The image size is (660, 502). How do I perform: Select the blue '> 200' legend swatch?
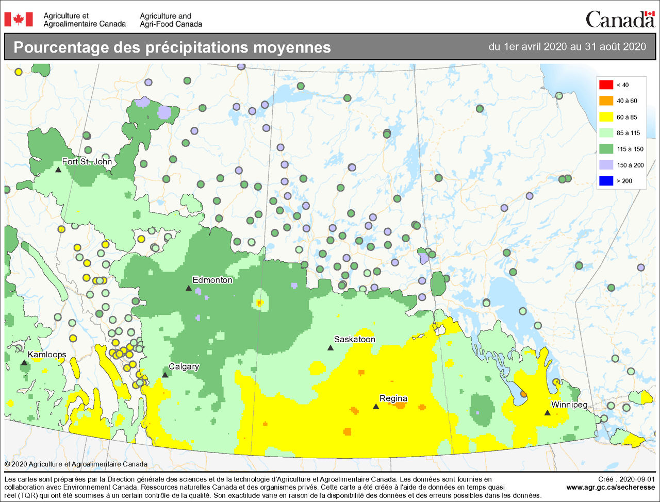[x=606, y=181]
